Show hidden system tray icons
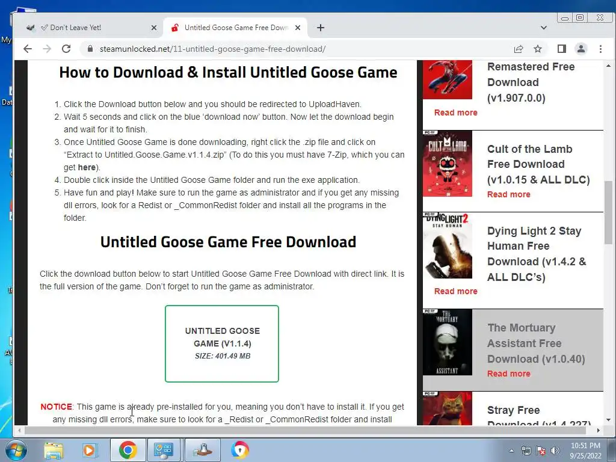The image size is (616, 462). click(511, 451)
